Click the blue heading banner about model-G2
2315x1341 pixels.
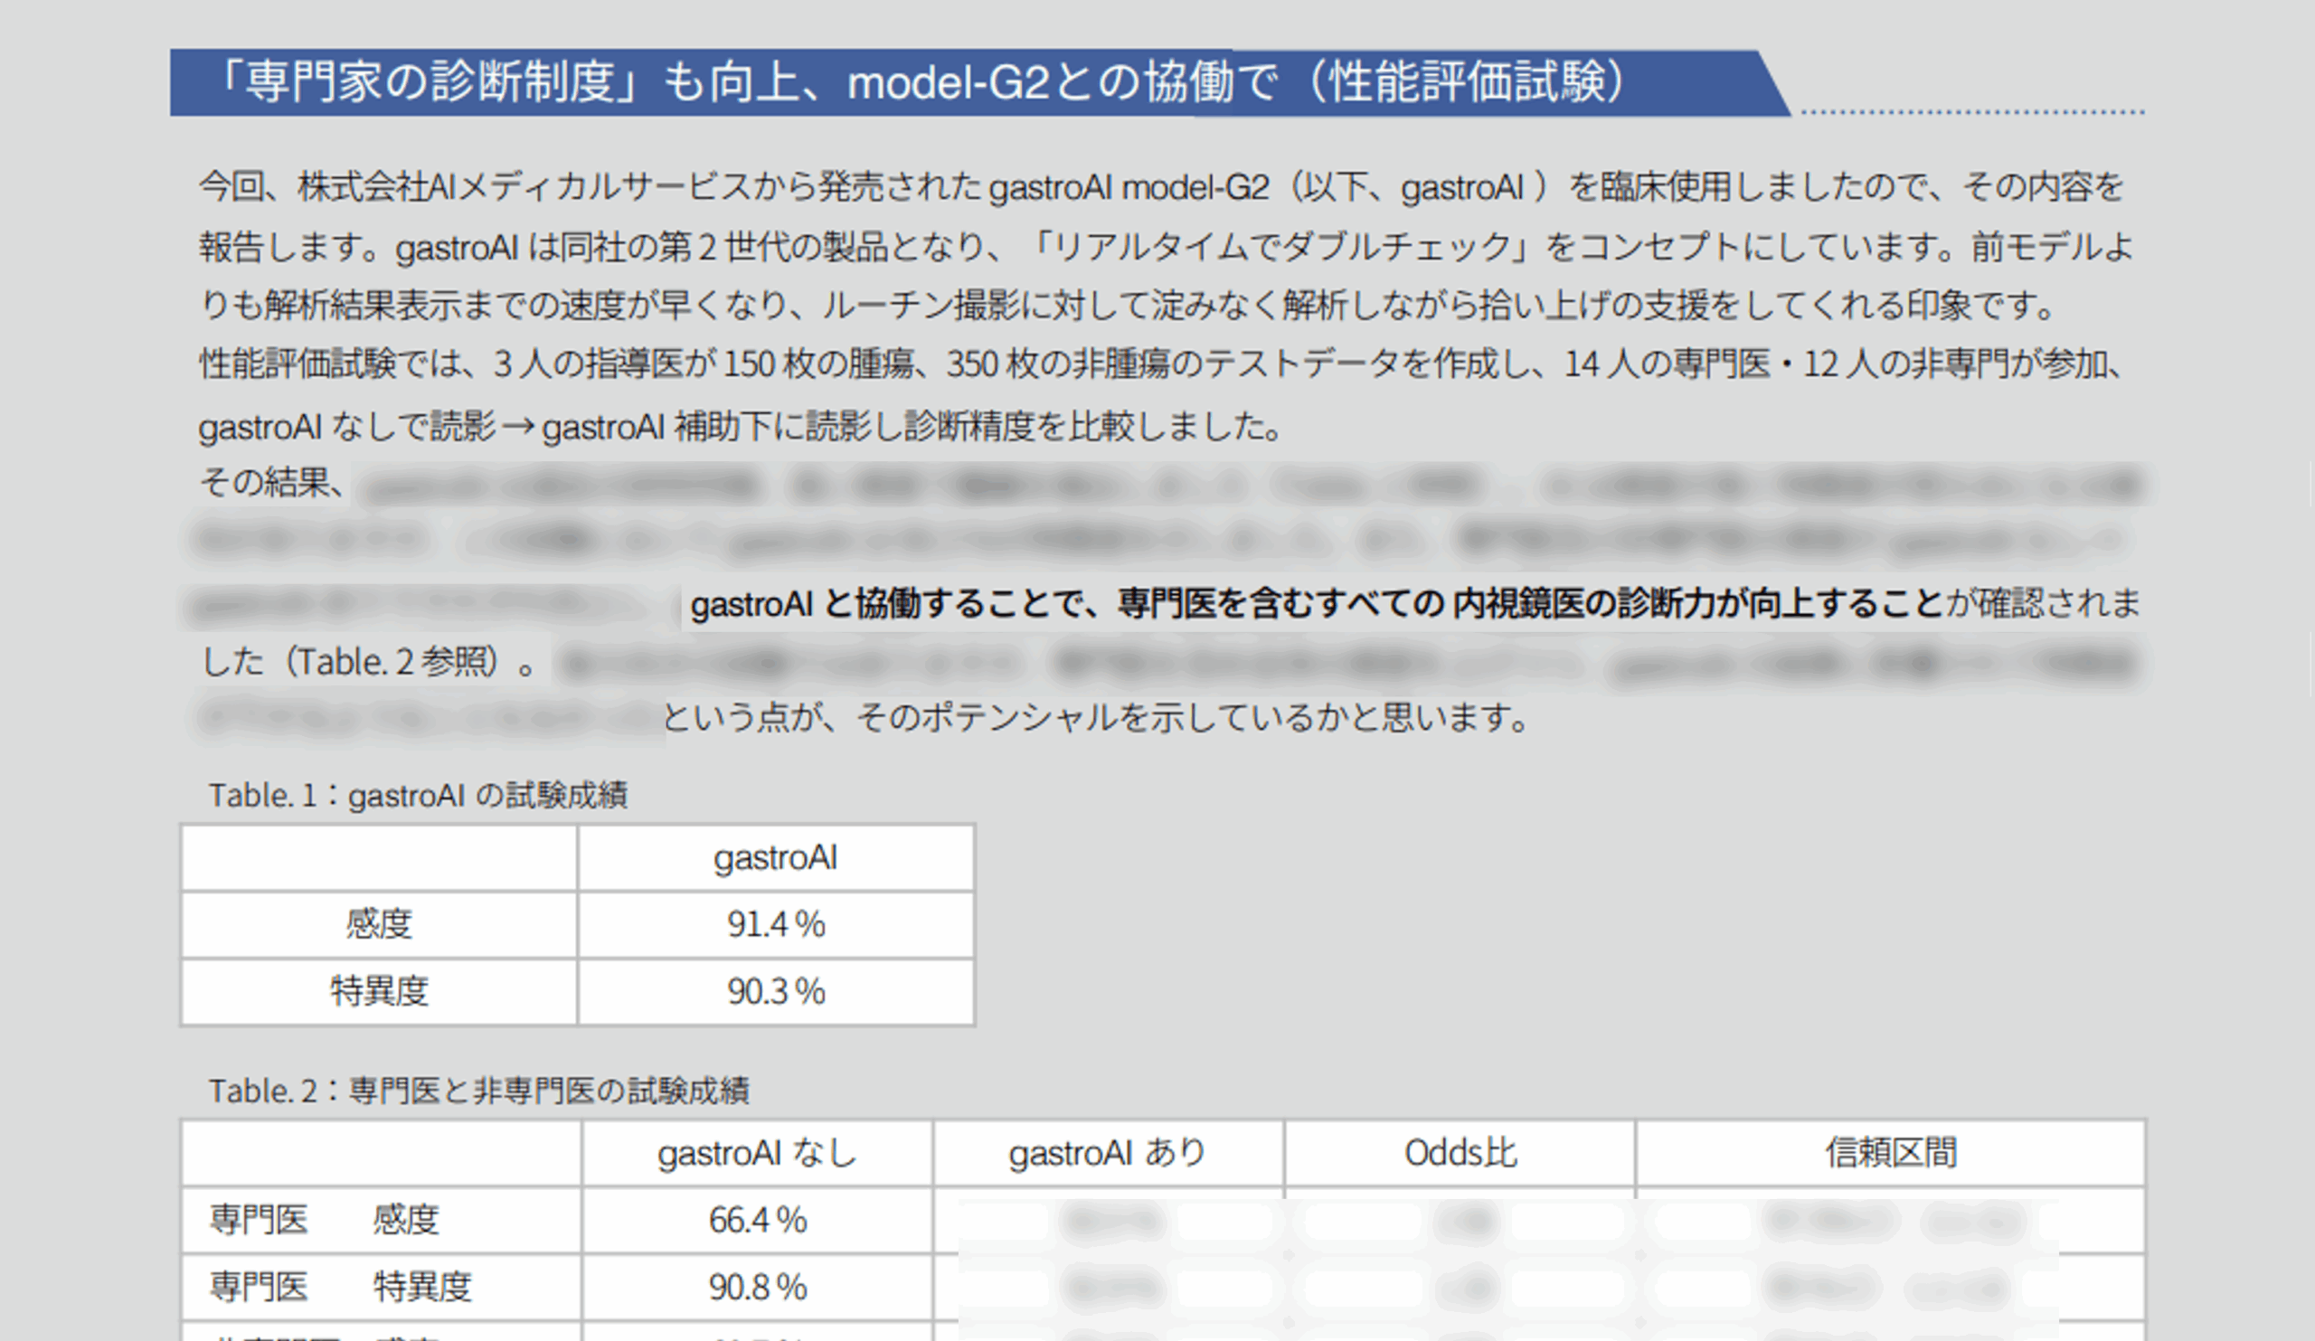tap(919, 82)
